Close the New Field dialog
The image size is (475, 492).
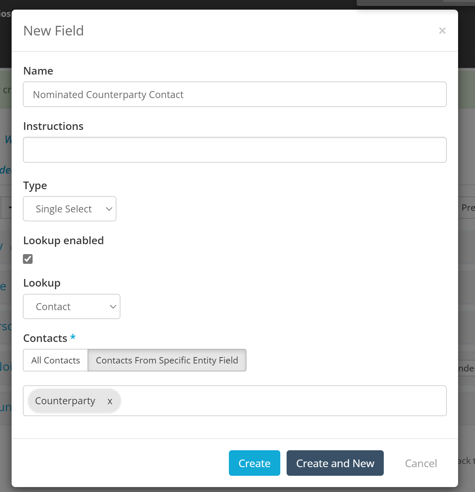click(442, 31)
